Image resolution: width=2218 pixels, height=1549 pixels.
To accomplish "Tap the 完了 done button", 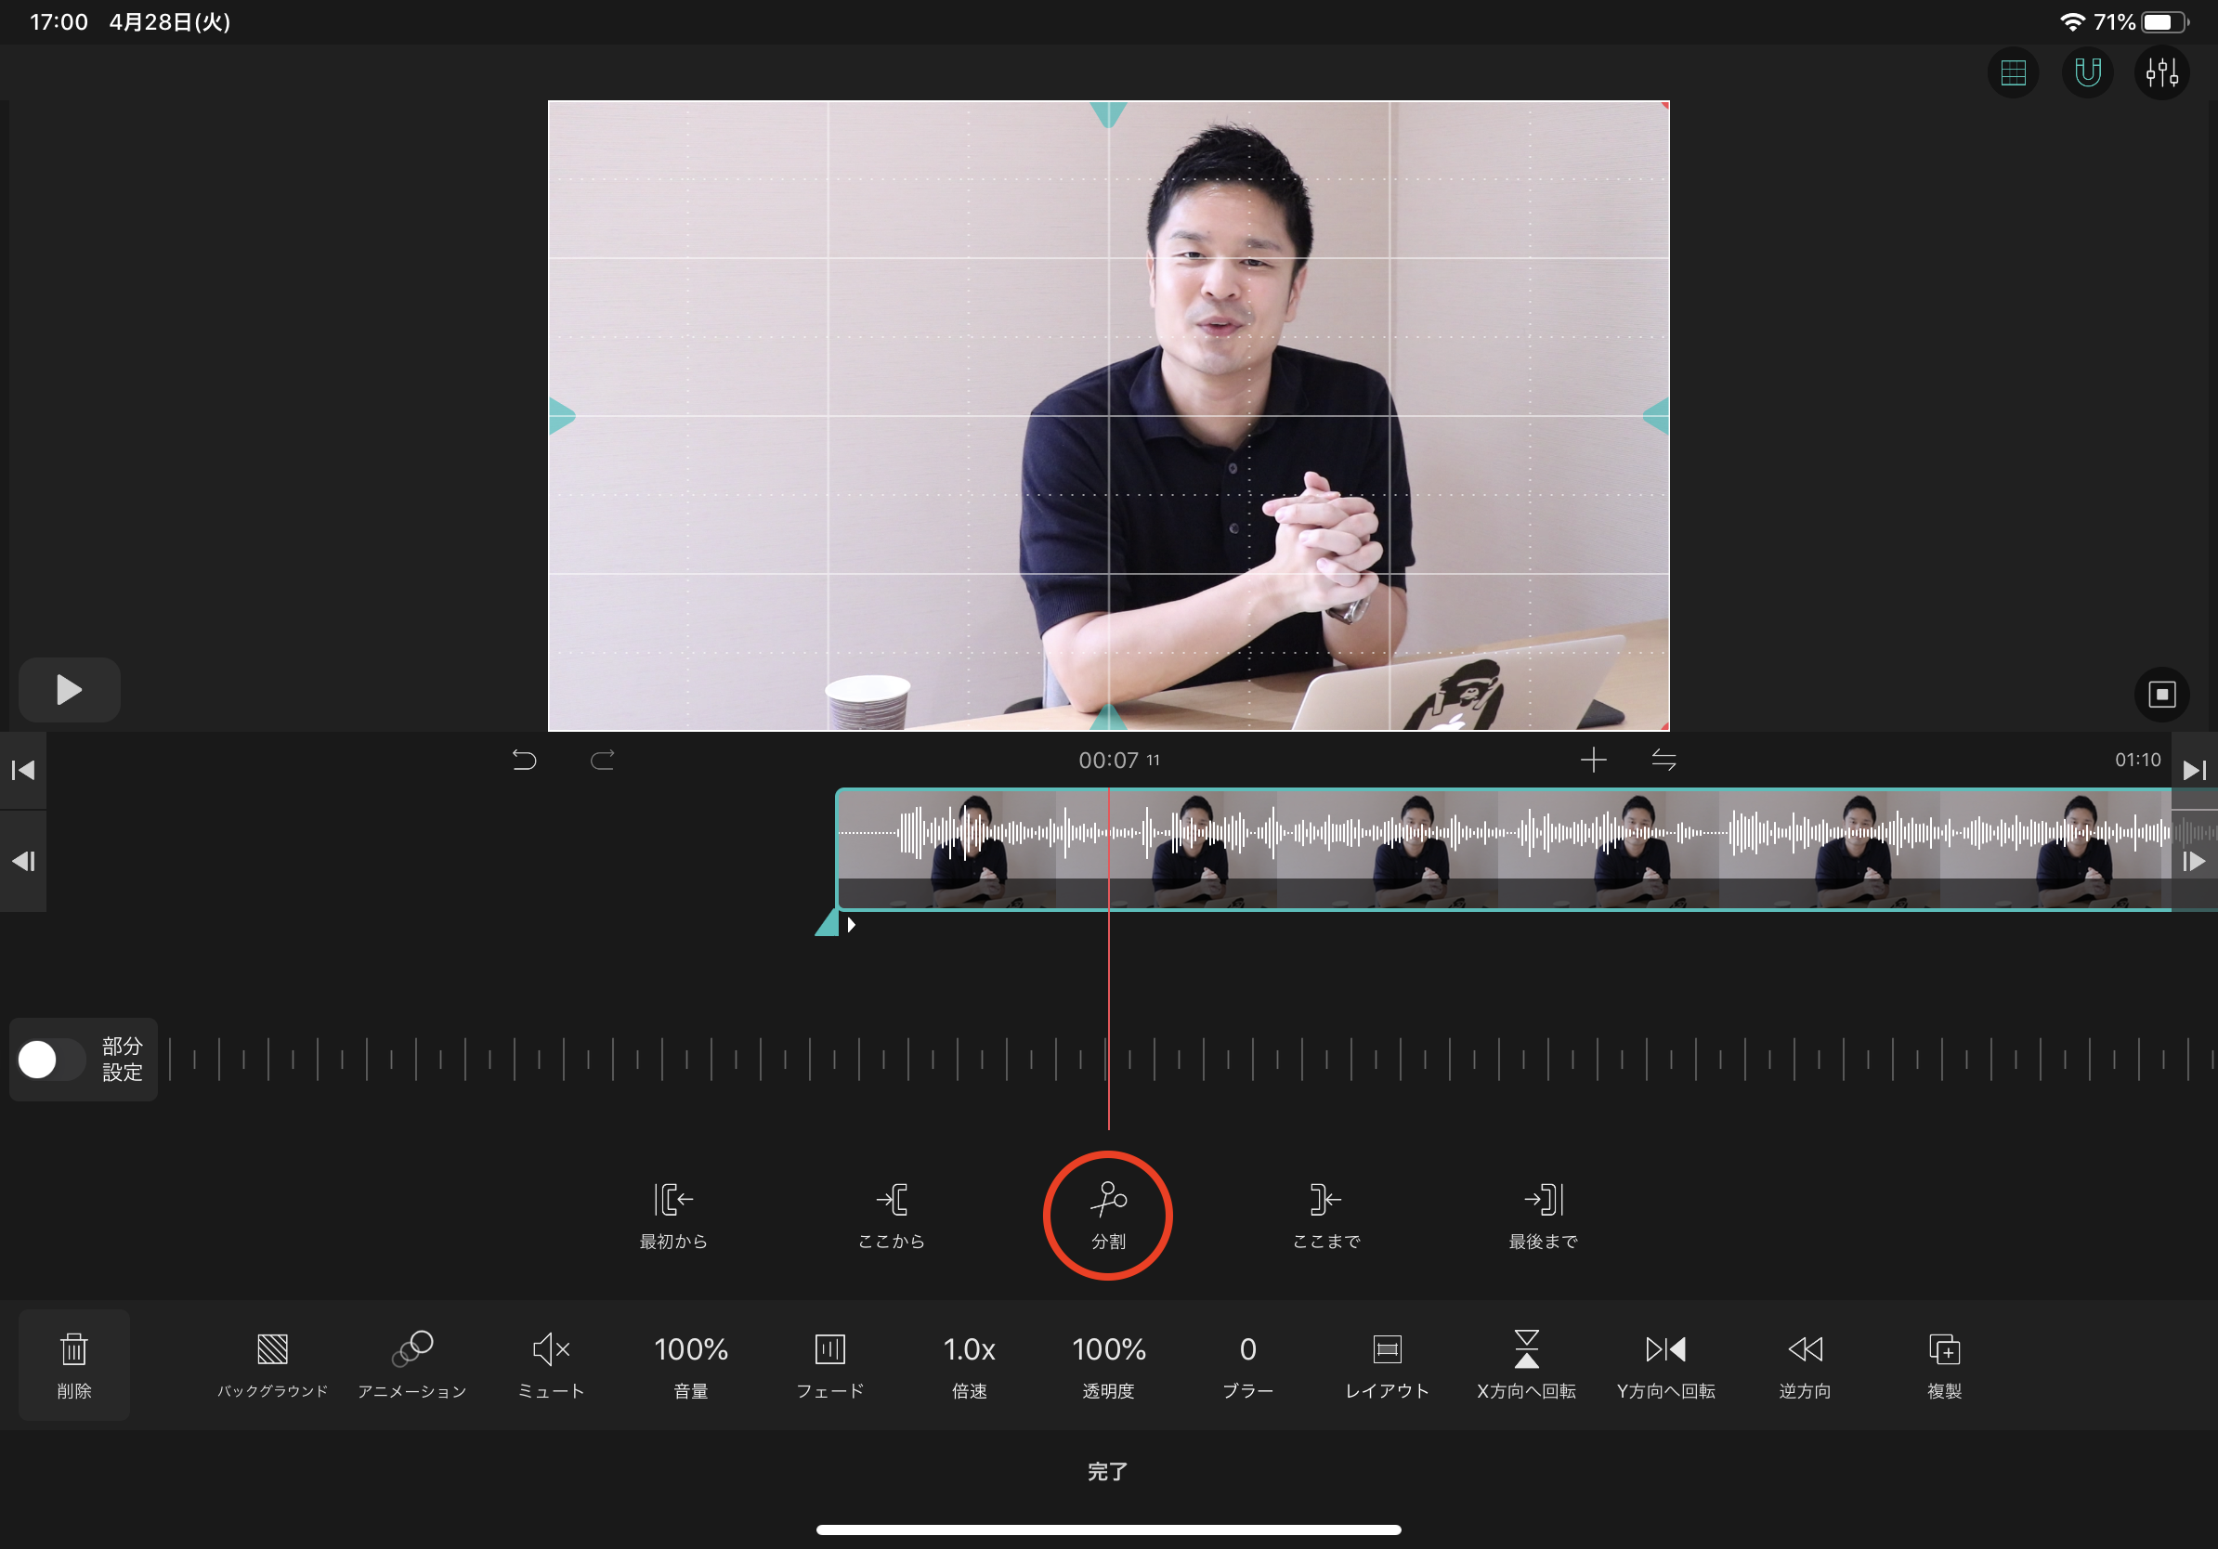I will pyautogui.click(x=1108, y=1471).
